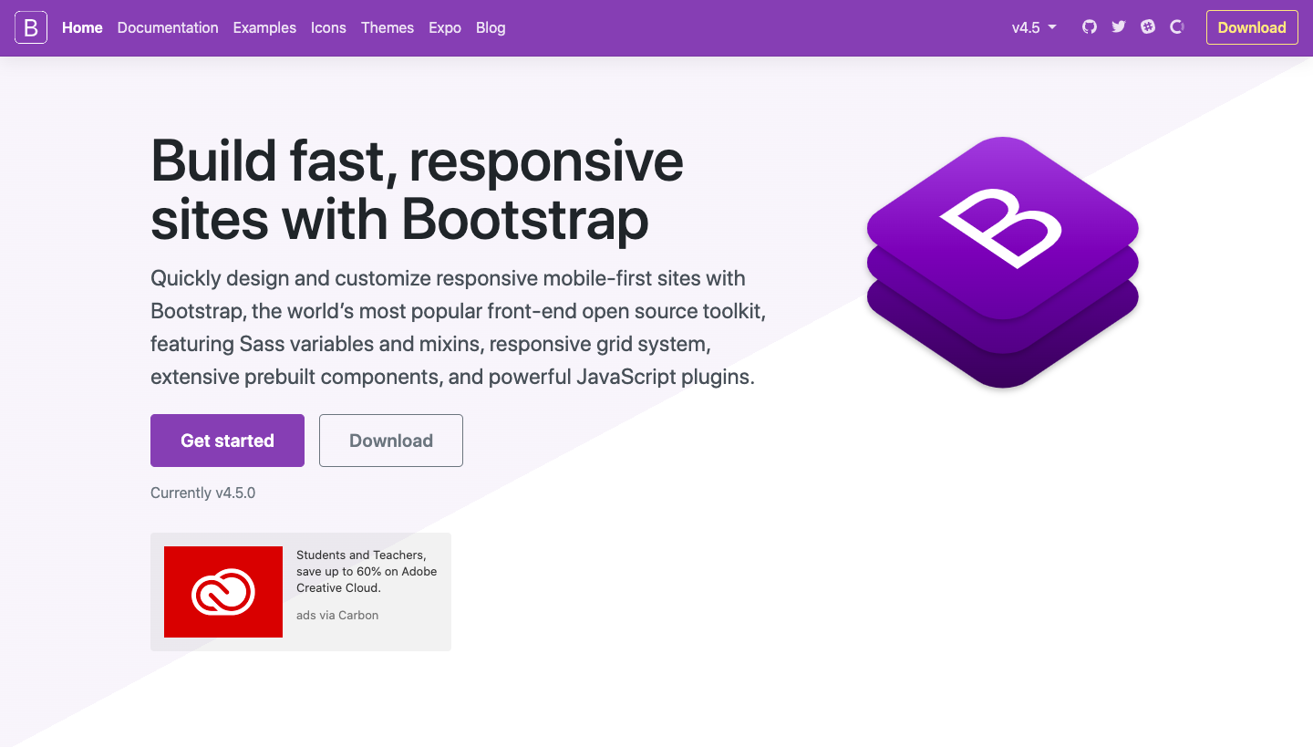
Task: Open the Documentation nav item
Action: click(x=168, y=27)
